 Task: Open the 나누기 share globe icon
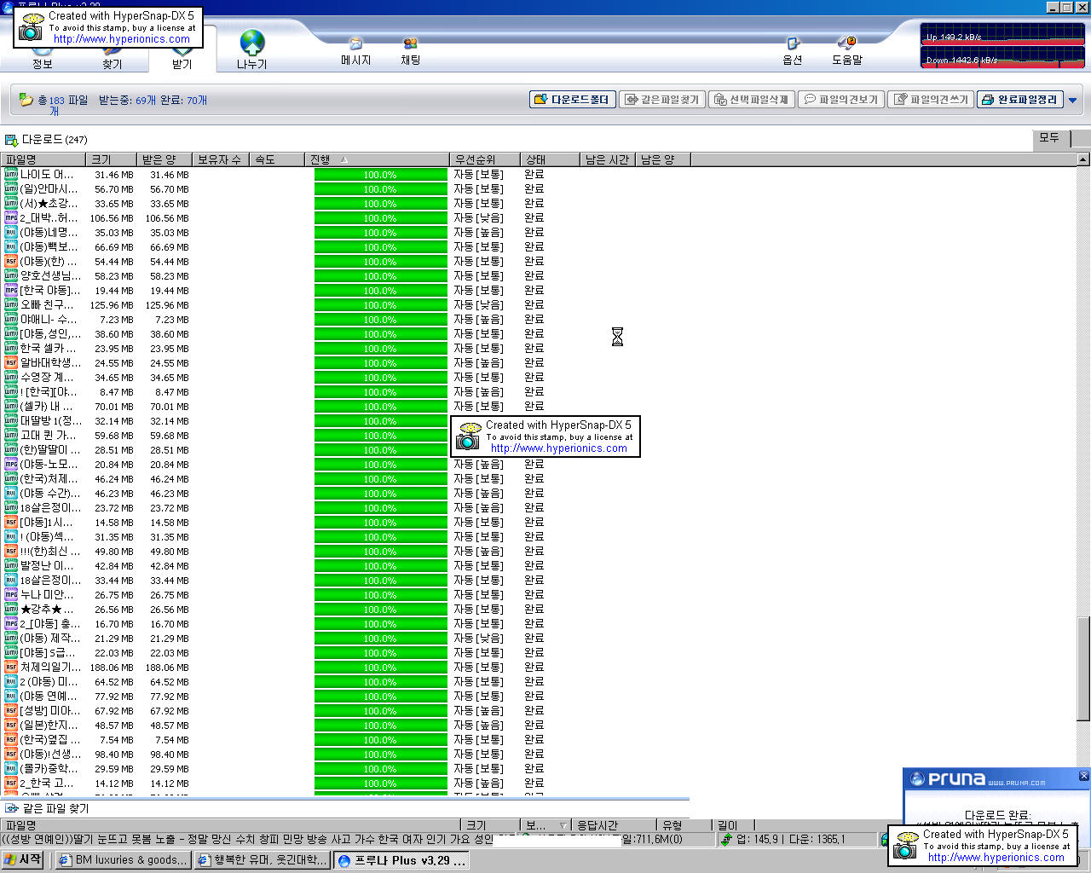(x=252, y=43)
